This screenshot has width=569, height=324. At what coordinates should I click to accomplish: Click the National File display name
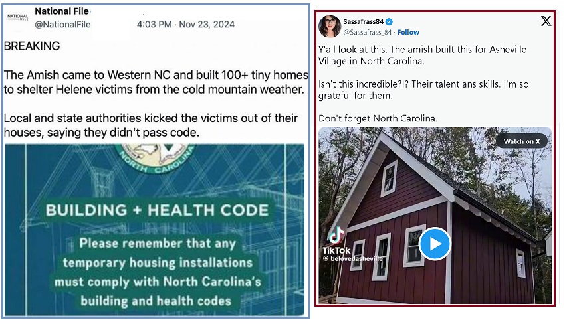click(x=61, y=11)
